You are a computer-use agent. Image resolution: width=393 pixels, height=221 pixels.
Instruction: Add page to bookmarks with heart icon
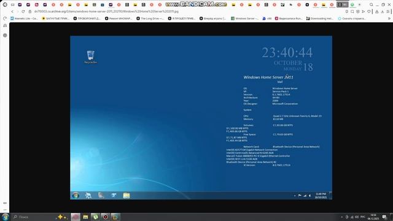[368, 12]
